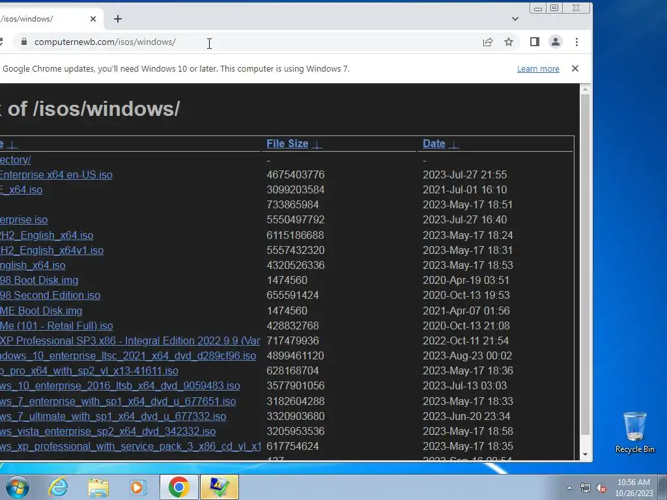Open xp professional service pack 3 iso link
The image size is (667, 500).
(130, 446)
